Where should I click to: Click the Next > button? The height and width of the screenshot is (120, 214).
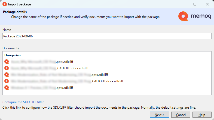pyautogui.click(x=159, y=115)
